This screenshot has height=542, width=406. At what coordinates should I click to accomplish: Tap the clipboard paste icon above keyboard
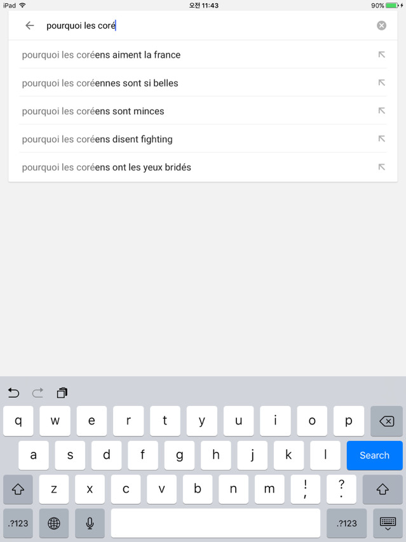[x=62, y=393]
